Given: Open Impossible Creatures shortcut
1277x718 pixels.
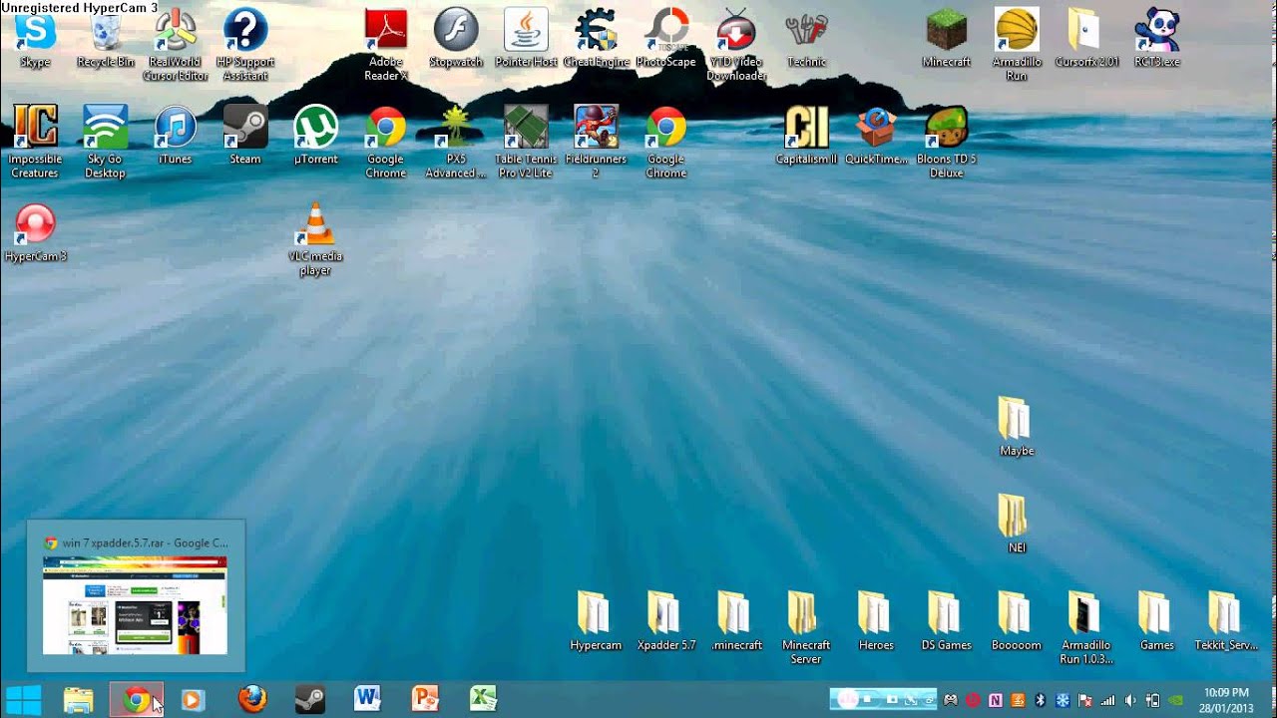Looking at the screenshot, I should click(35, 142).
